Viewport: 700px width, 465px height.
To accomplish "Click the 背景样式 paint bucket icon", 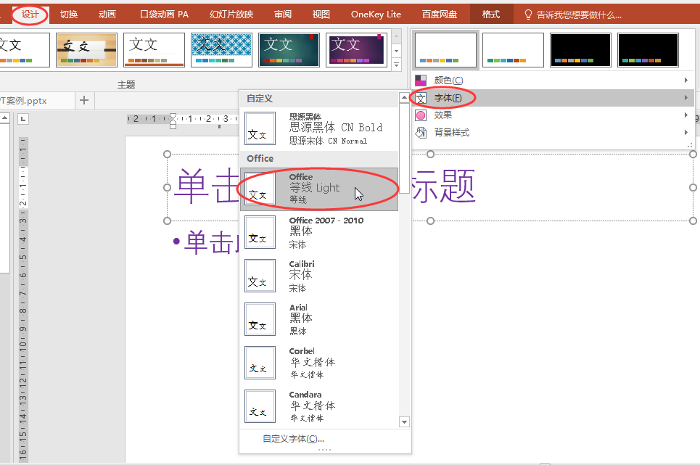I will pyautogui.click(x=421, y=133).
